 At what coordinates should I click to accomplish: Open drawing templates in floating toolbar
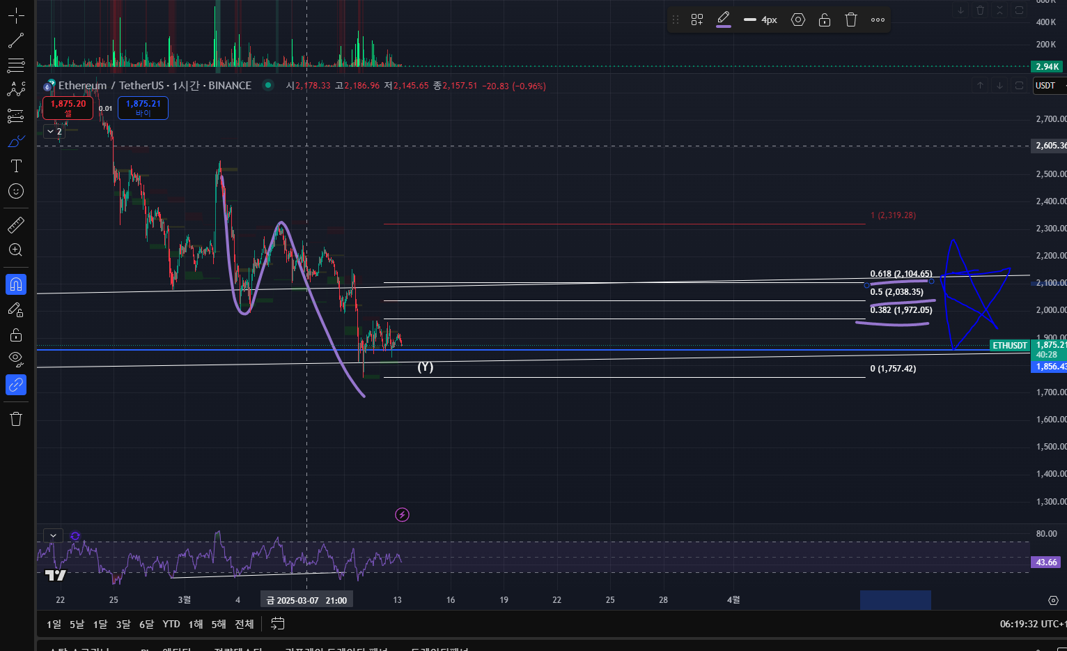pos(697,20)
